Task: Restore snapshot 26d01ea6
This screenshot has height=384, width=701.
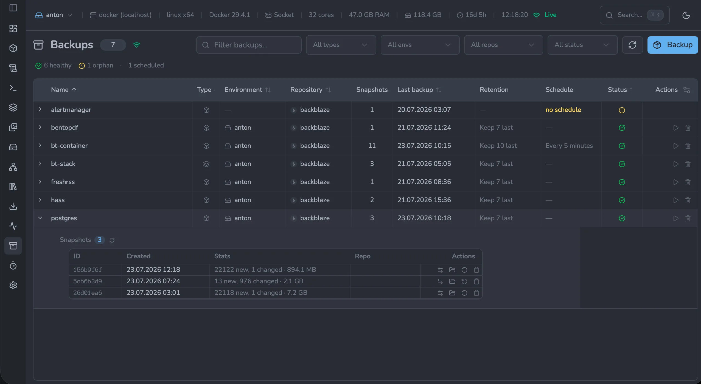Action: (464, 293)
